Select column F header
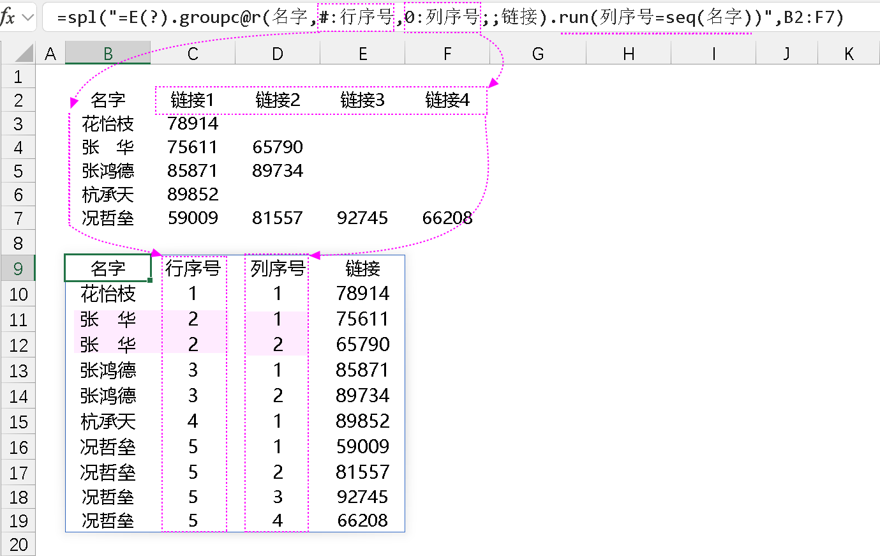The height and width of the screenshot is (556, 880). [447, 54]
